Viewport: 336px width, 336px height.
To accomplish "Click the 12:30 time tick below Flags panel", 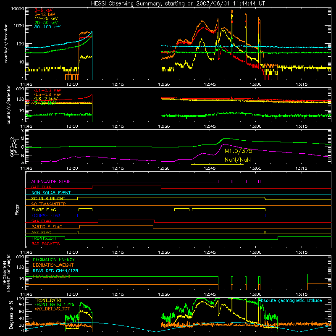I will (x=164, y=252).
